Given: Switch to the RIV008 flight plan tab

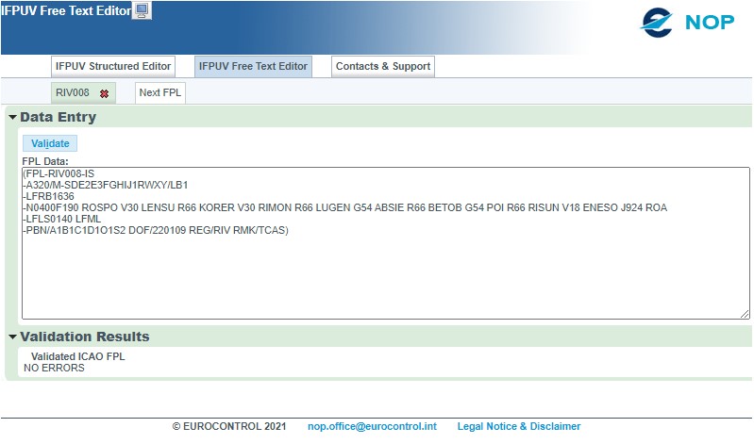Looking at the screenshot, I should (x=73, y=92).
